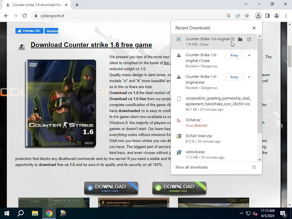
Task: Open a new browser tab
Action: [77, 5]
